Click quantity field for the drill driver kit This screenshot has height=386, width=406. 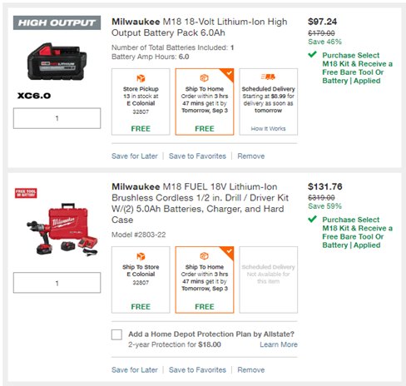point(57,283)
